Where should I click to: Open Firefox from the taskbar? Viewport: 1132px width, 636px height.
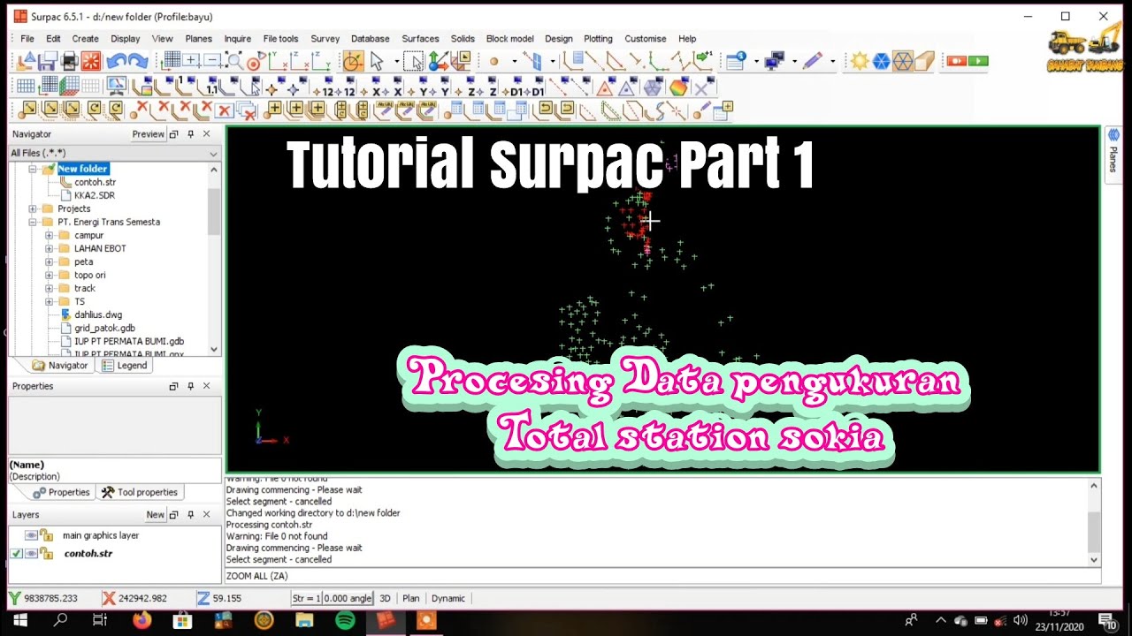(141, 620)
